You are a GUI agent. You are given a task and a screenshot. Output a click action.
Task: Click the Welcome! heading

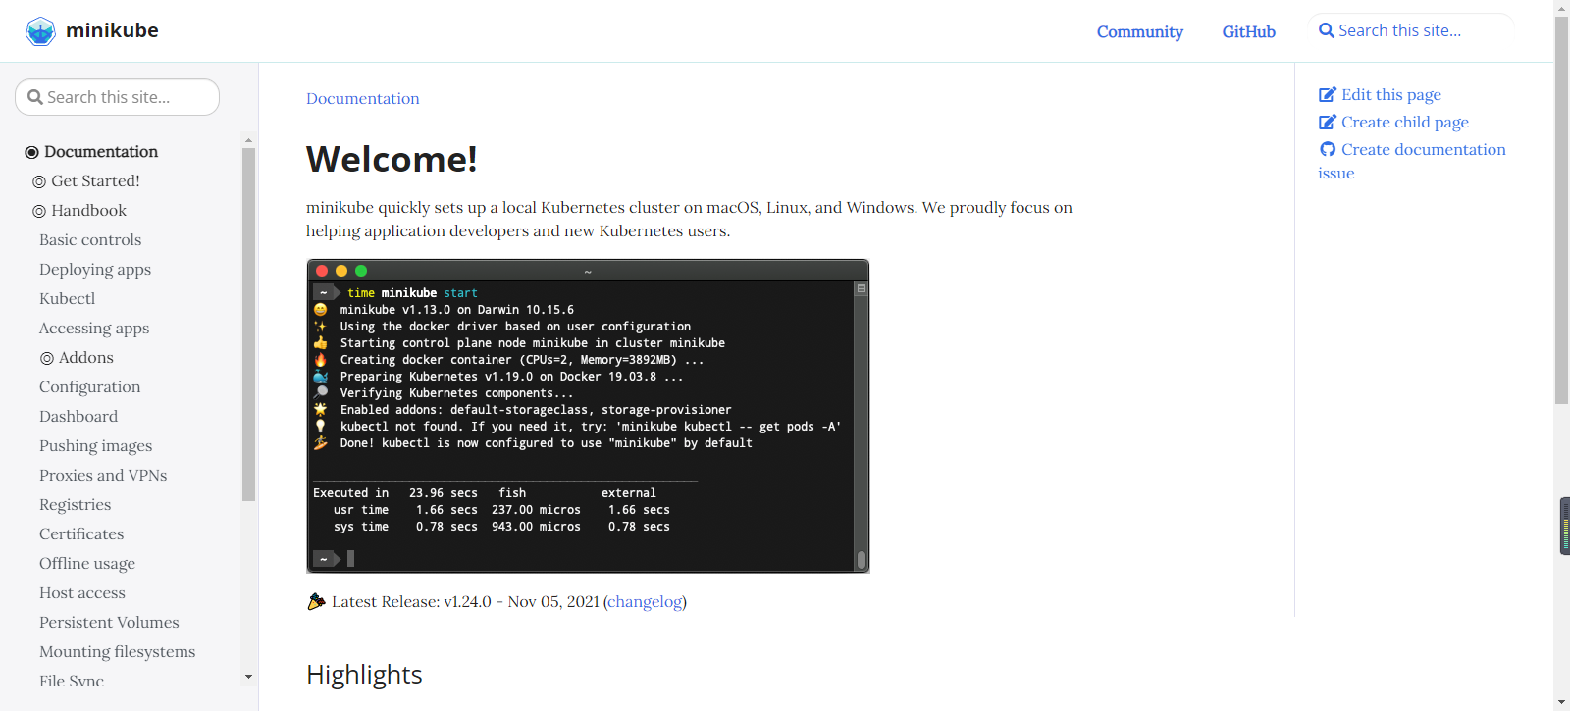(x=392, y=159)
